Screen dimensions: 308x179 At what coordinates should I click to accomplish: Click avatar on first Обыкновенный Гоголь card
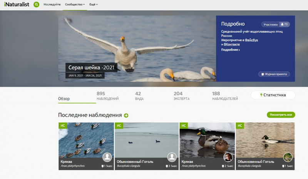tap(172, 157)
